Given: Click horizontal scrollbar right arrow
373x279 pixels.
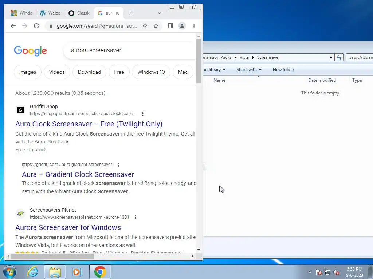Looking at the screenshot, I should 193,256.
